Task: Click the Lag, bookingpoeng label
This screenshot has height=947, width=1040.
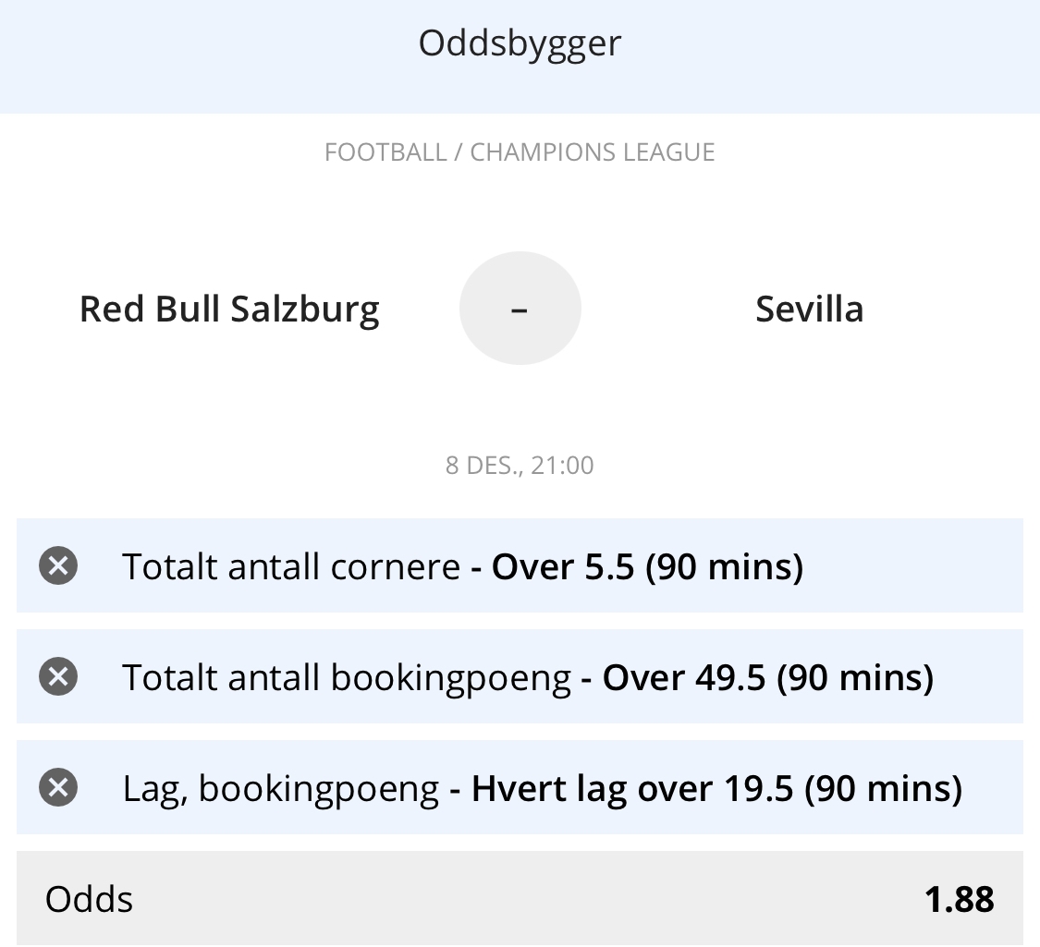Action: tap(280, 790)
